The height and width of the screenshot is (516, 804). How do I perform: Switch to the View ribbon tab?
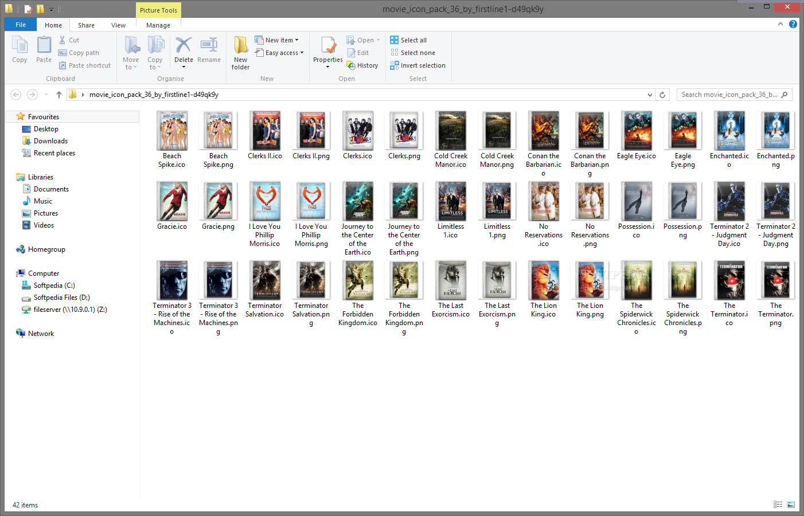click(119, 25)
